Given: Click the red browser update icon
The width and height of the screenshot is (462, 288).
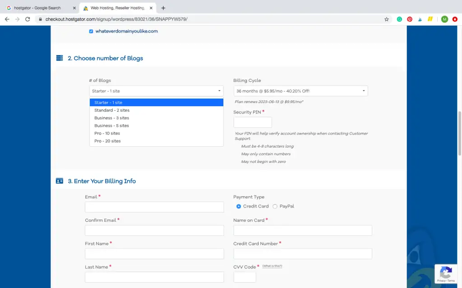Looking at the screenshot, I should point(455,19).
